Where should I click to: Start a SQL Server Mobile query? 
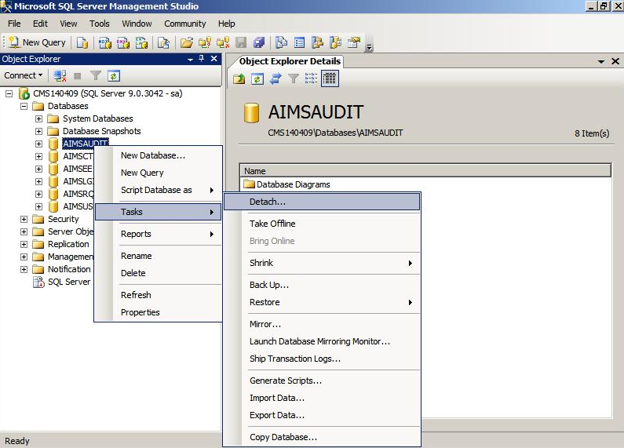click(x=163, y=42)
